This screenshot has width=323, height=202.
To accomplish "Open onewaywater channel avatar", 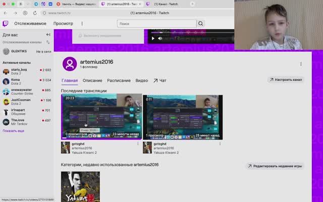I will pyautogui.click(x=6, y=92).
